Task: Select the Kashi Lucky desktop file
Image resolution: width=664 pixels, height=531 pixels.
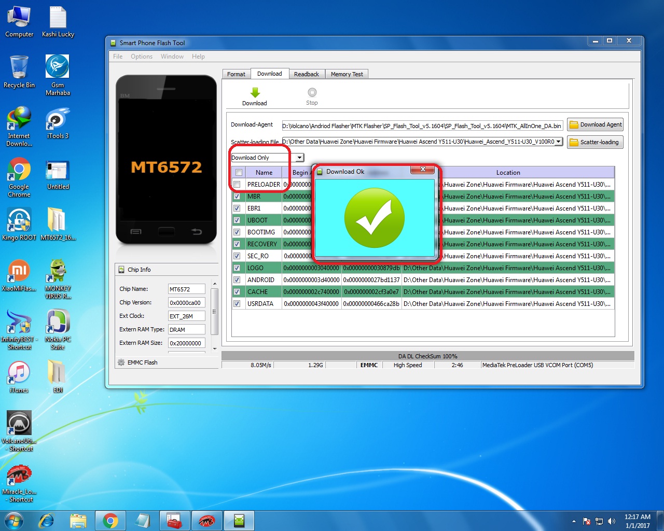Action: coord(58,22)
